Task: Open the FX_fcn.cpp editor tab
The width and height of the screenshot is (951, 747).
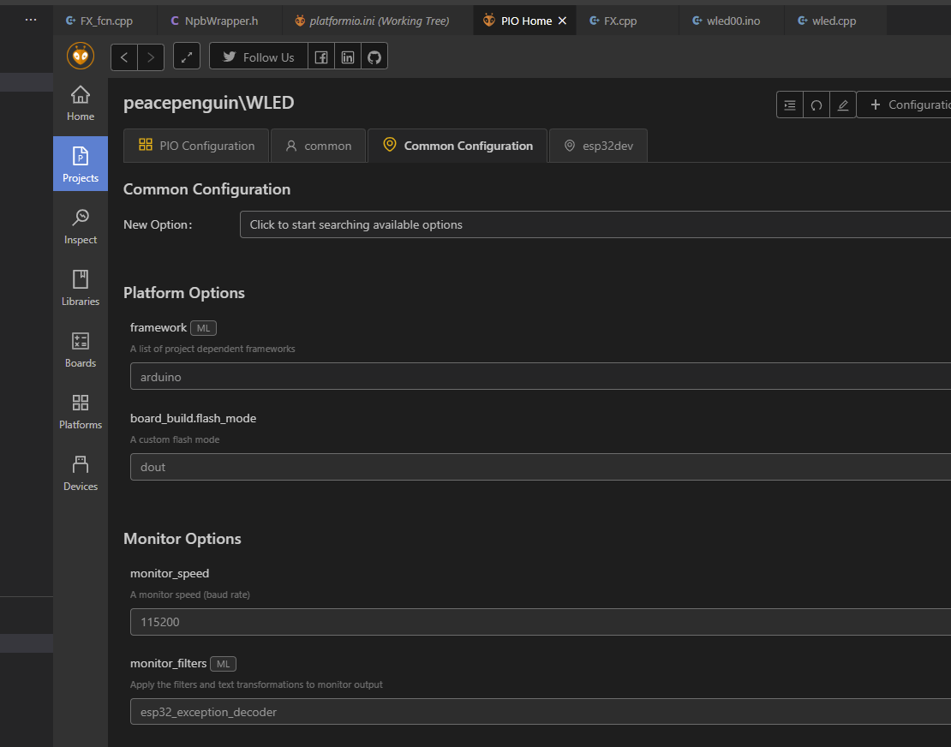Action: (x=105, y=21)
